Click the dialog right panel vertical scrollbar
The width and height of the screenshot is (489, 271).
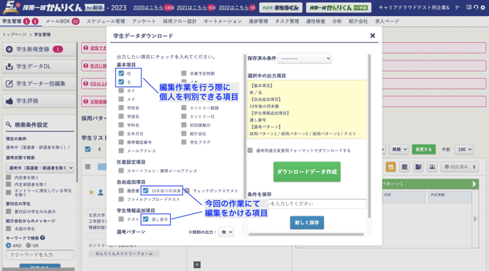369,136
